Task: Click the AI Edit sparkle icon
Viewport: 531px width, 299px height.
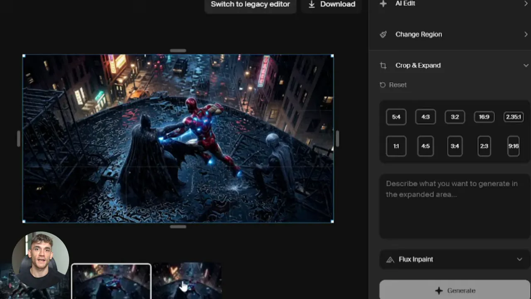Action: pos(383,3)
